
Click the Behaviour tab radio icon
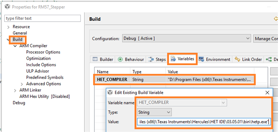120,59
